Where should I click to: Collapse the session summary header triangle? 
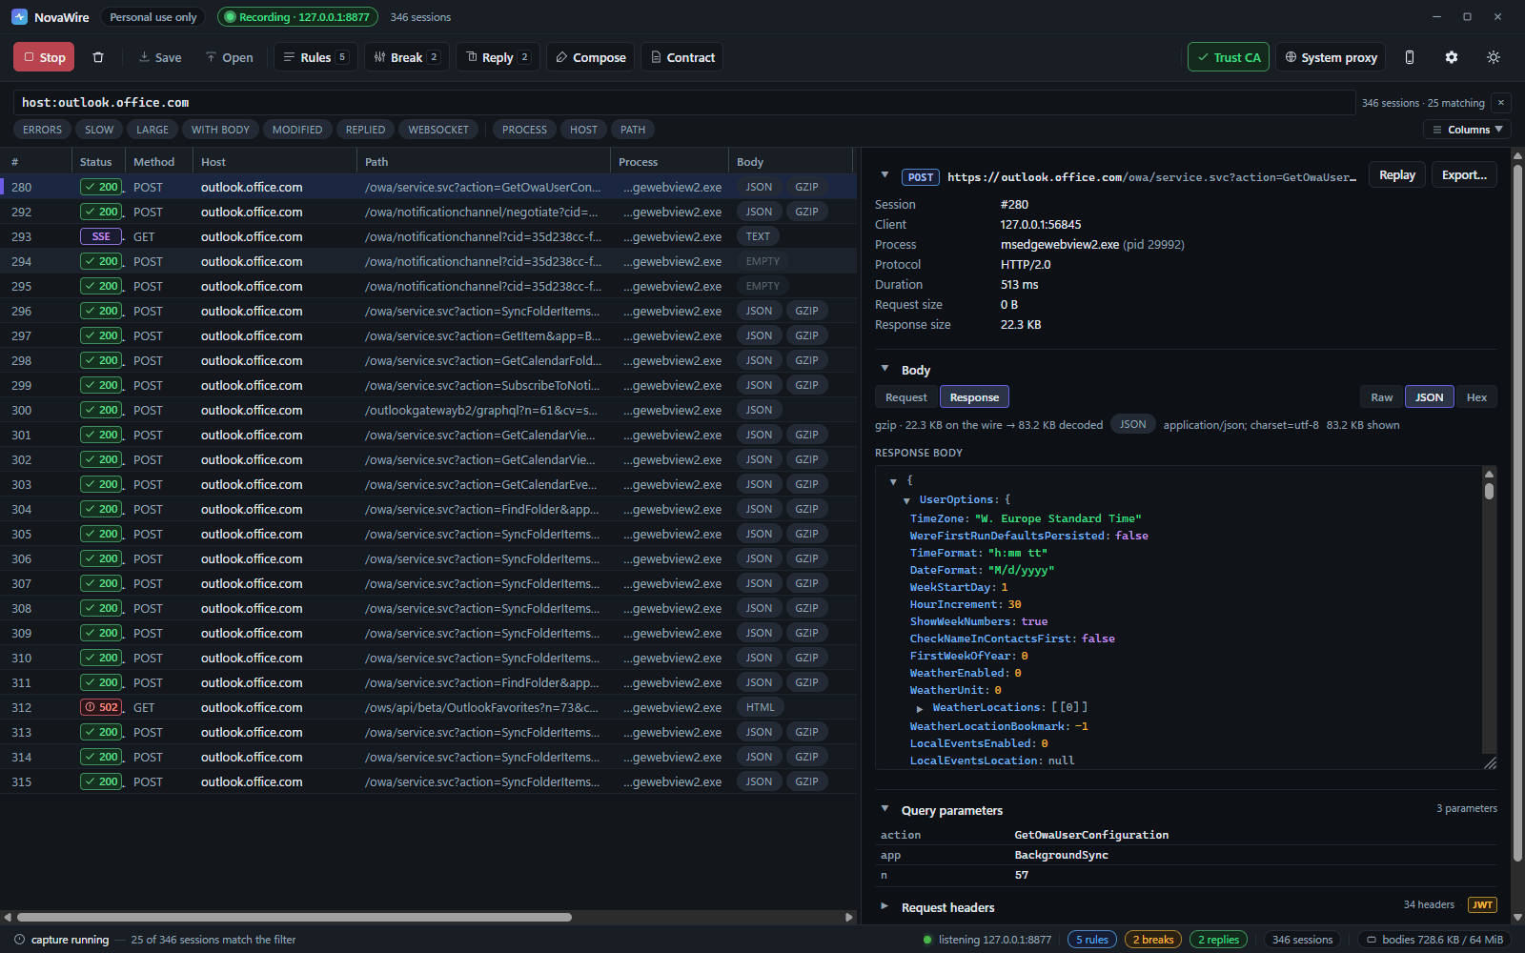[884, 175]
